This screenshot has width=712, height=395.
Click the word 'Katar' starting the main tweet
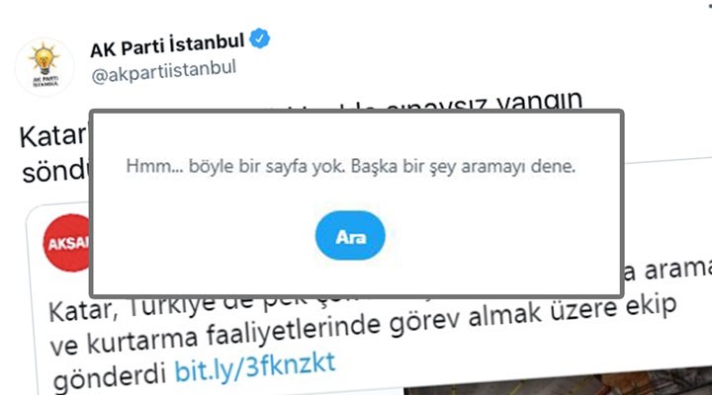pos(53,135)
